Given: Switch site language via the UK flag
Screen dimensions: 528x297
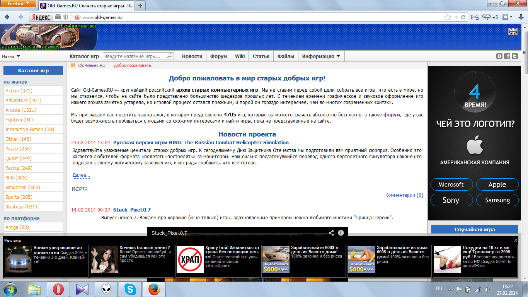Looking at the screenshot, I should [513, 31].
